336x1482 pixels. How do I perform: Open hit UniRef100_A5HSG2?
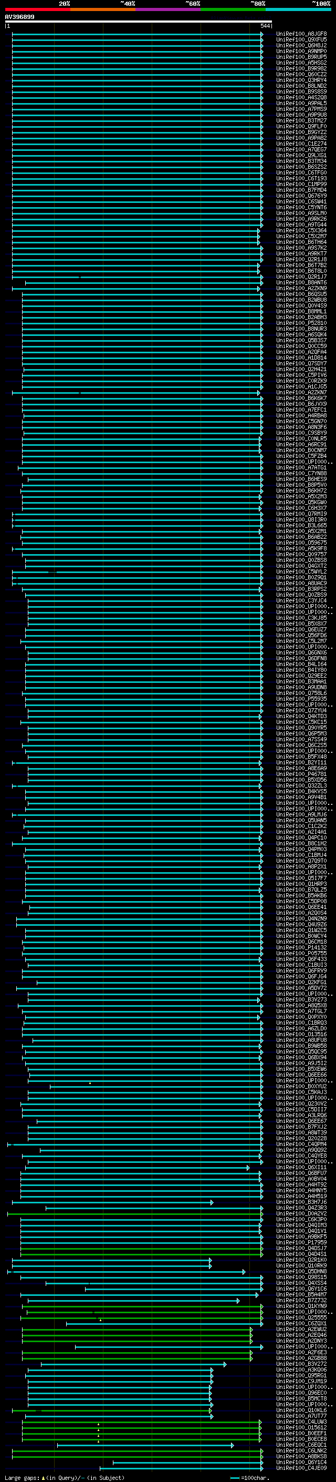301,63
